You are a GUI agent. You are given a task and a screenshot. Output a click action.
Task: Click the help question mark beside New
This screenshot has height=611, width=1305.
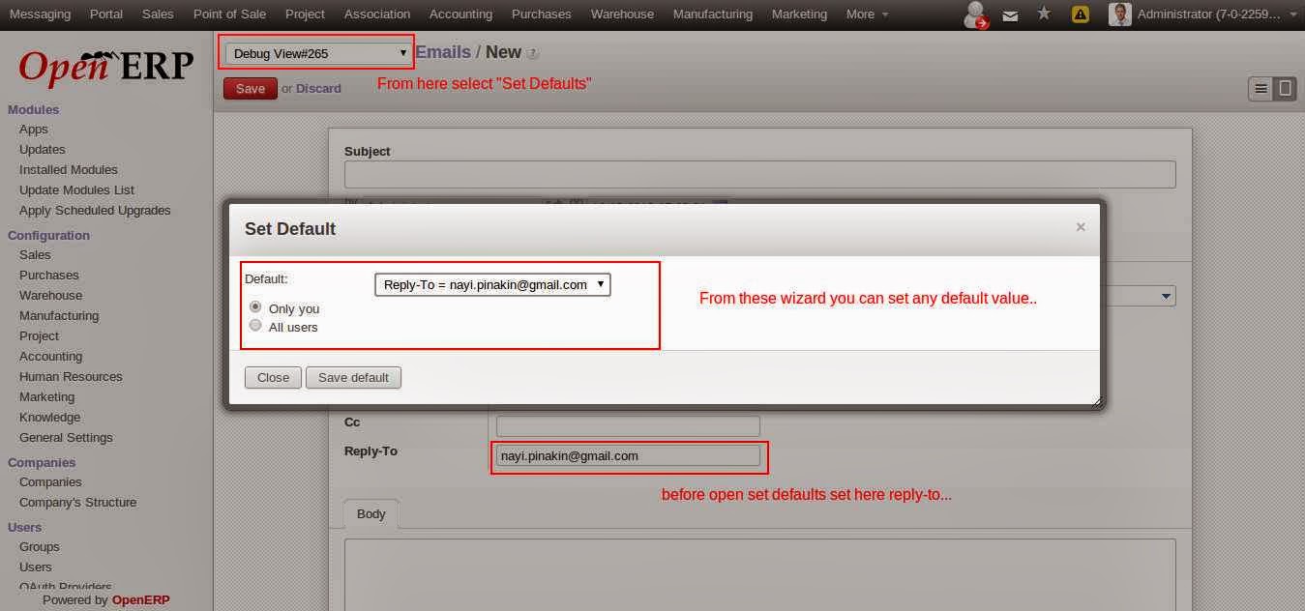click(x=533, y=54)
